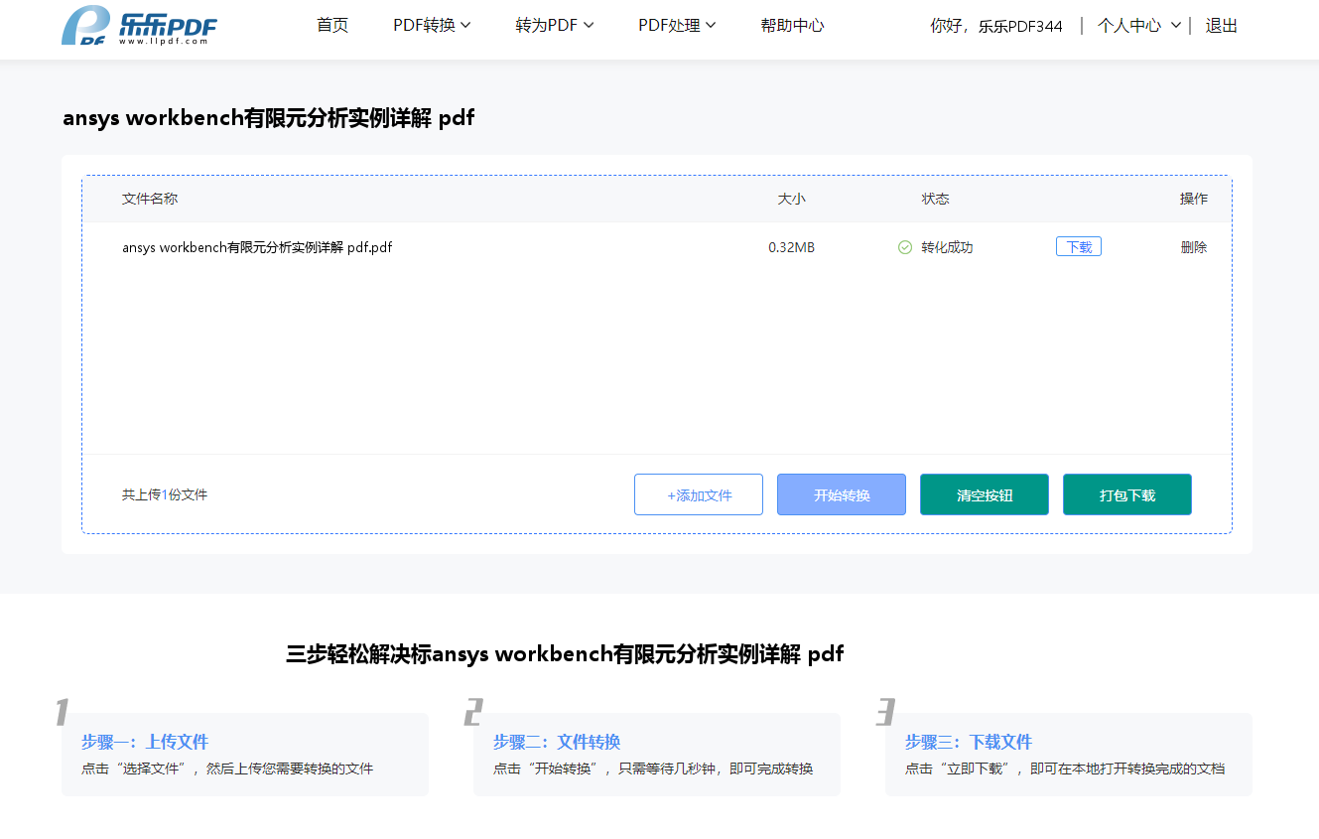Click the 状态 column header
This screenshot has width=1319, height=839.
pyautogui.click(x=935, y=199)
